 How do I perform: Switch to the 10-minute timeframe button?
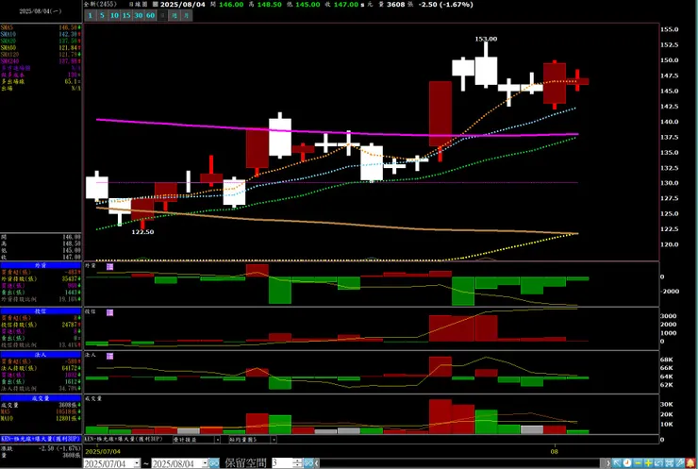(x=114, y=16)
